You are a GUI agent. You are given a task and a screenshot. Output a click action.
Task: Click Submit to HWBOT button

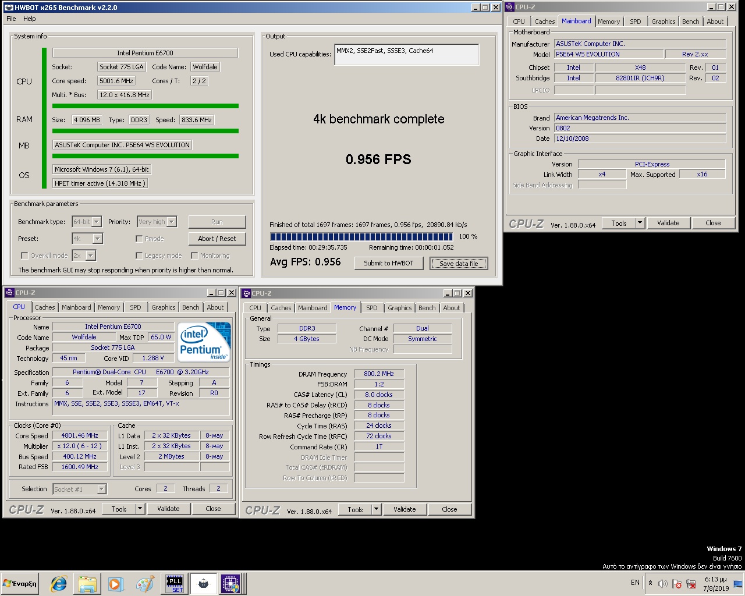coord(389,263)
